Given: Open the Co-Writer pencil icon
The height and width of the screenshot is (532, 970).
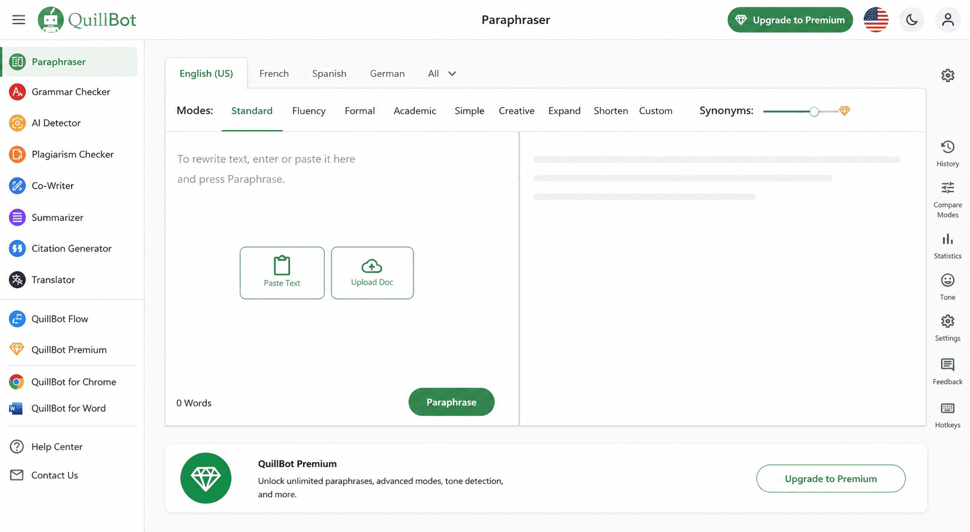Looking at the screenshot, I should 17,186.
